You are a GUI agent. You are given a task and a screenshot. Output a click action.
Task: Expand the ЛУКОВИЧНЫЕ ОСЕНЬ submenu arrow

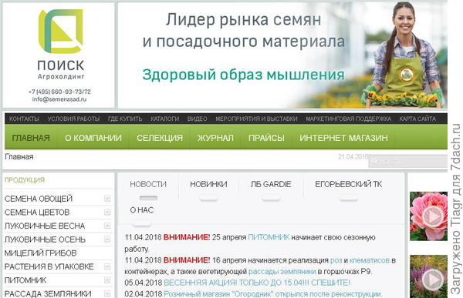tap(107, 239)
